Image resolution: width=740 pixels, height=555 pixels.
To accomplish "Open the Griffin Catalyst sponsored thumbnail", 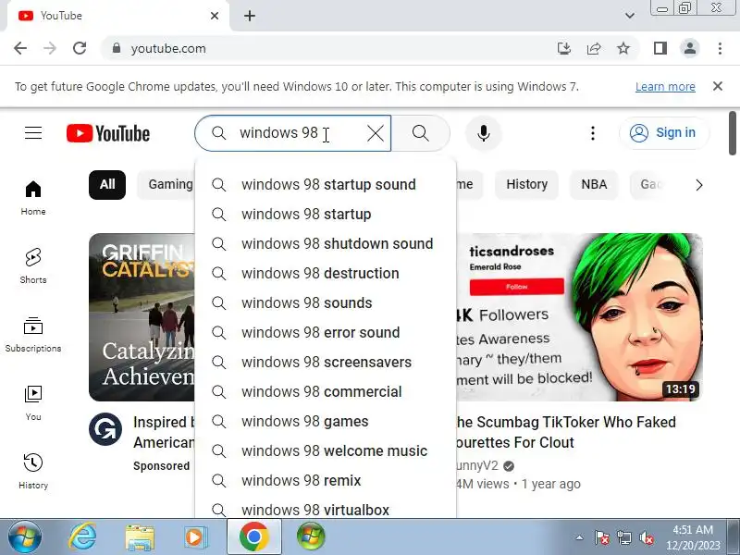I will [142, 317].
